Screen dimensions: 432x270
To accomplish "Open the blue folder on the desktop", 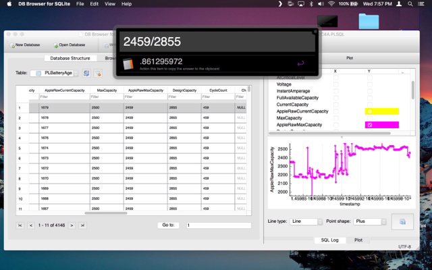I will [369, 21].
